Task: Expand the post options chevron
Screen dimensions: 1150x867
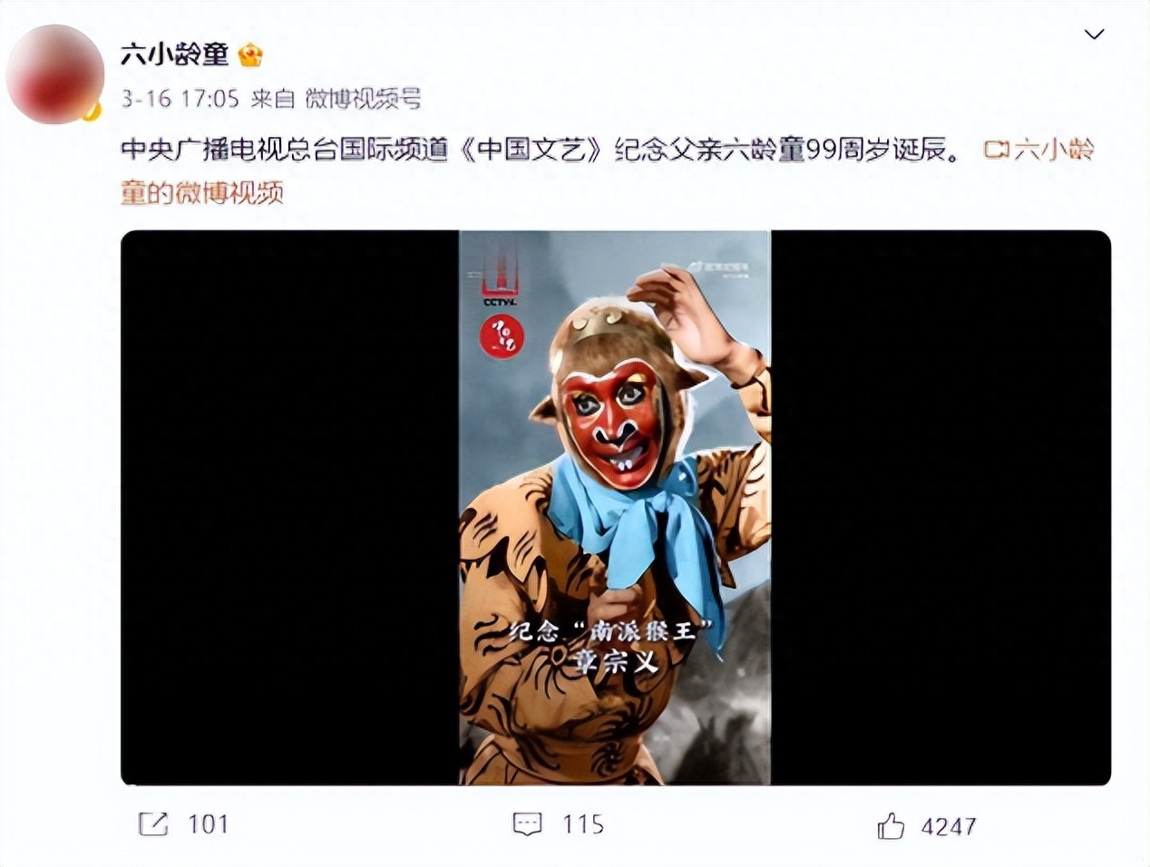Action: [1095, 34]
